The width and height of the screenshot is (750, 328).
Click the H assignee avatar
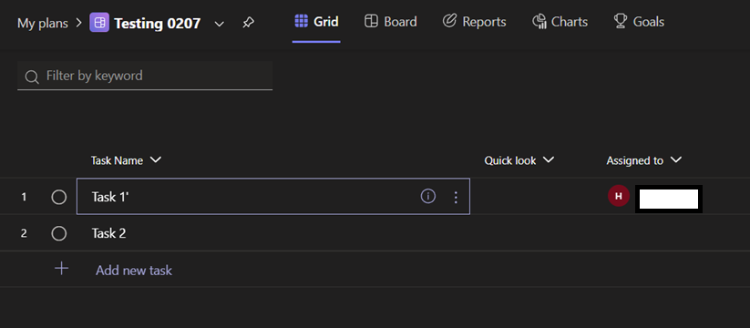coord(619,196)
